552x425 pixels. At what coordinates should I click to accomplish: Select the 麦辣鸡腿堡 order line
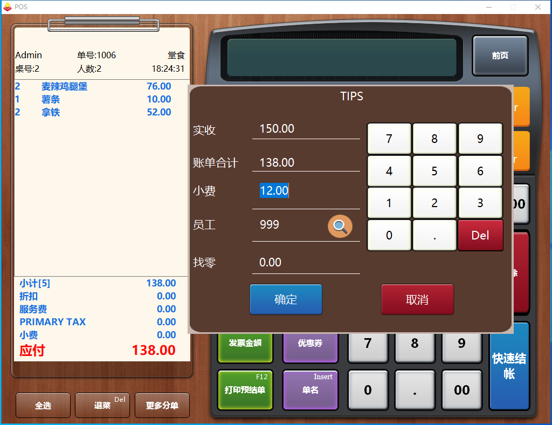(64, 86)
